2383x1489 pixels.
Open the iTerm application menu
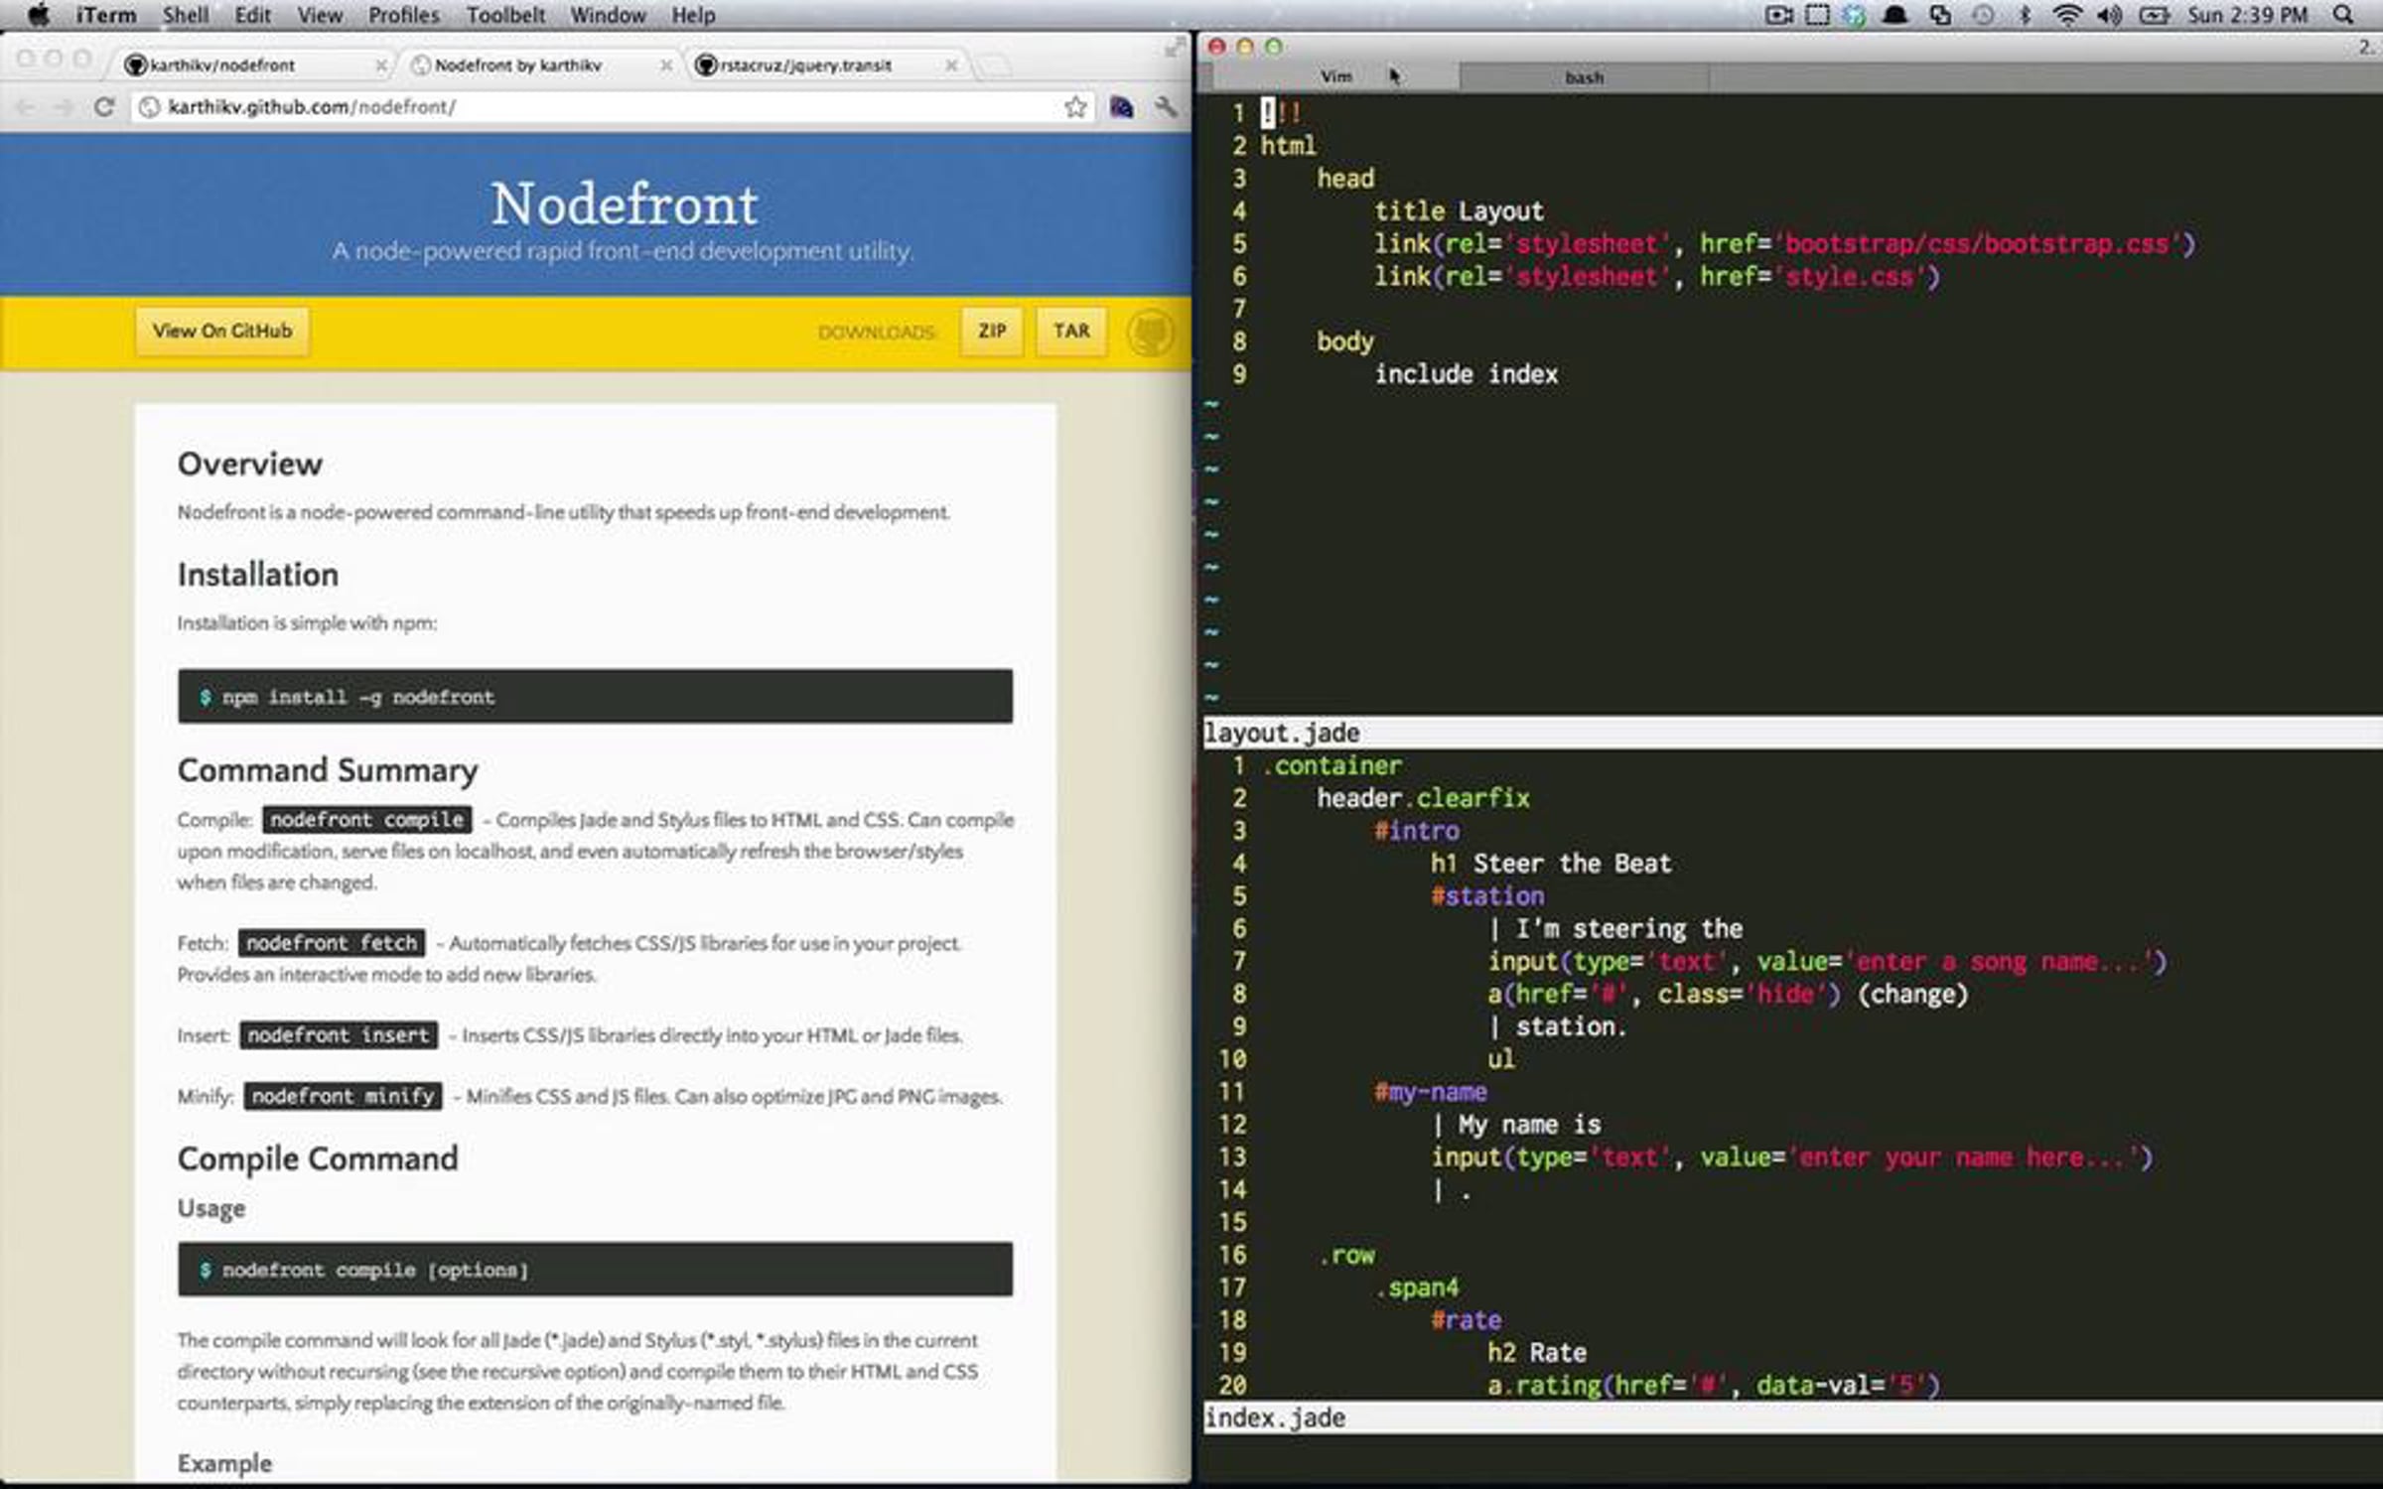(105, 15)
